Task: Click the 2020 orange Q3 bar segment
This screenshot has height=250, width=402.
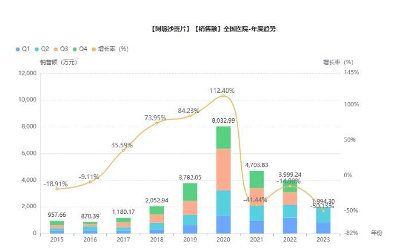Action: click(223, 170)
